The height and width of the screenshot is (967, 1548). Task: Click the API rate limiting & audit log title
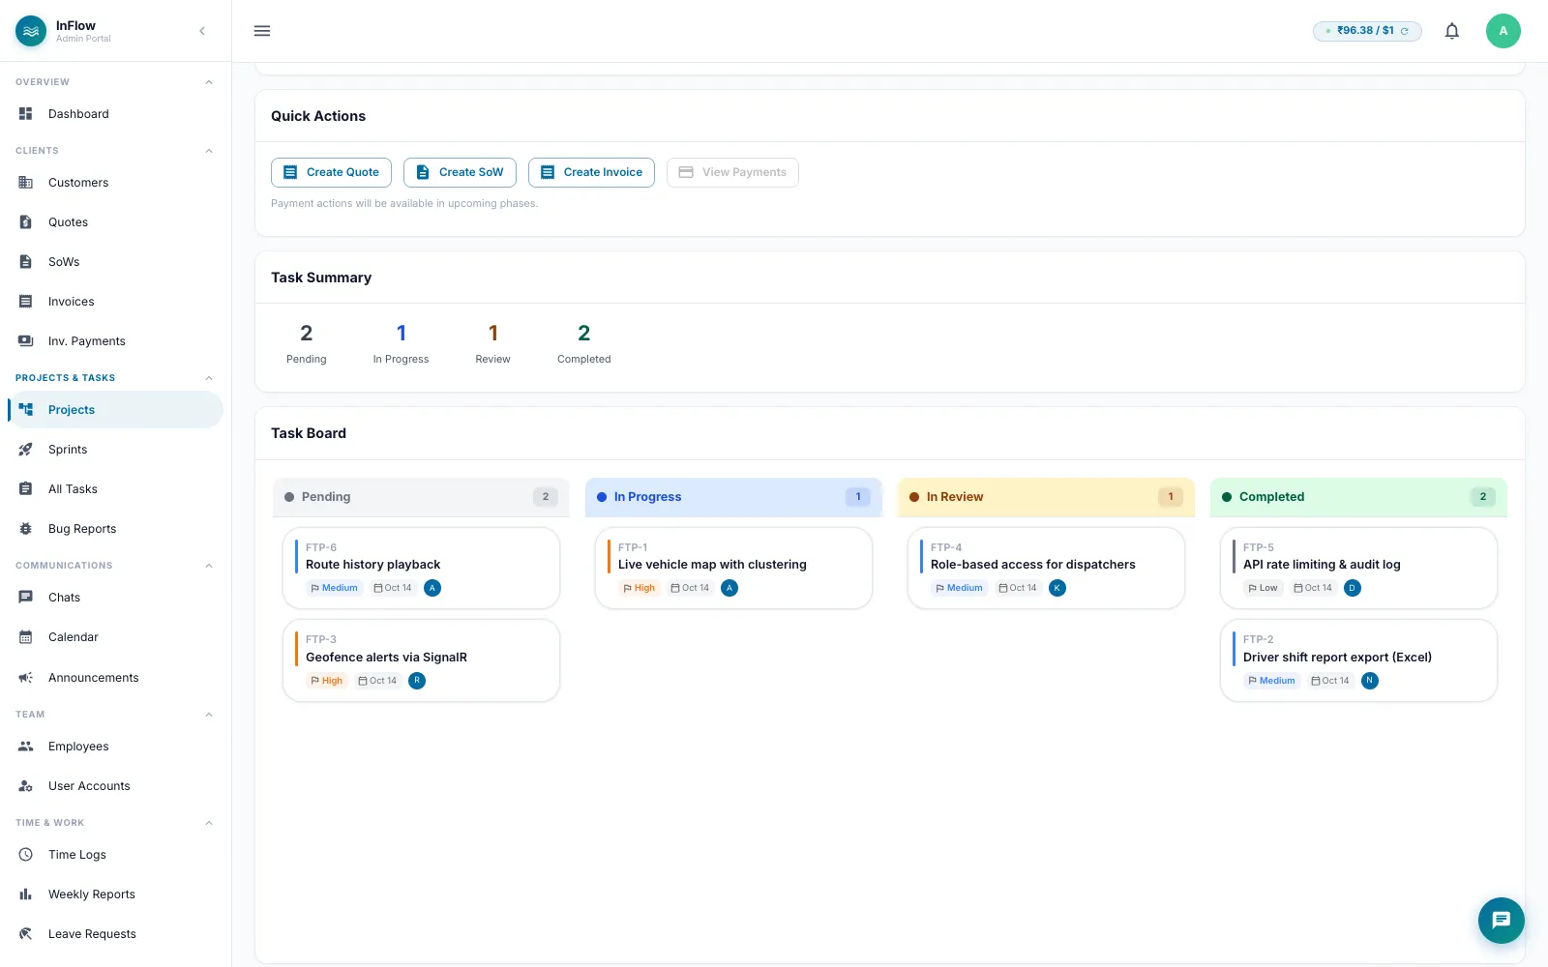(x=1322, y=565)
